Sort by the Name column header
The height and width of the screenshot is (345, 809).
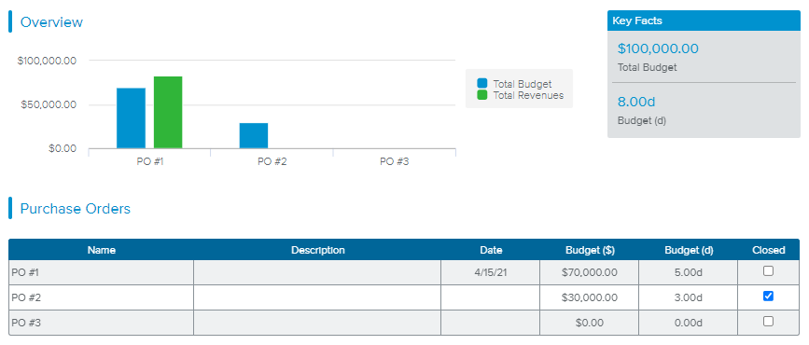[101, 250]
